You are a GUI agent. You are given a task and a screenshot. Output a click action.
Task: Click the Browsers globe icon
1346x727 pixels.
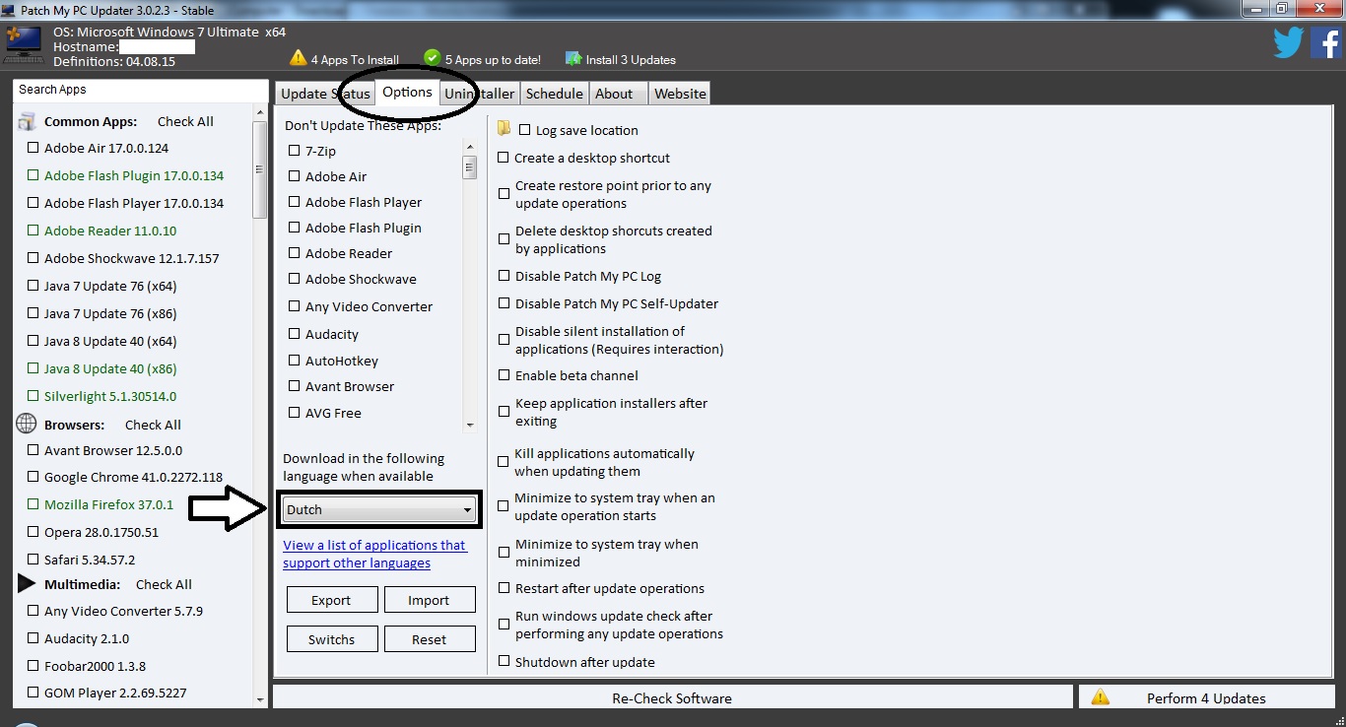27,425
